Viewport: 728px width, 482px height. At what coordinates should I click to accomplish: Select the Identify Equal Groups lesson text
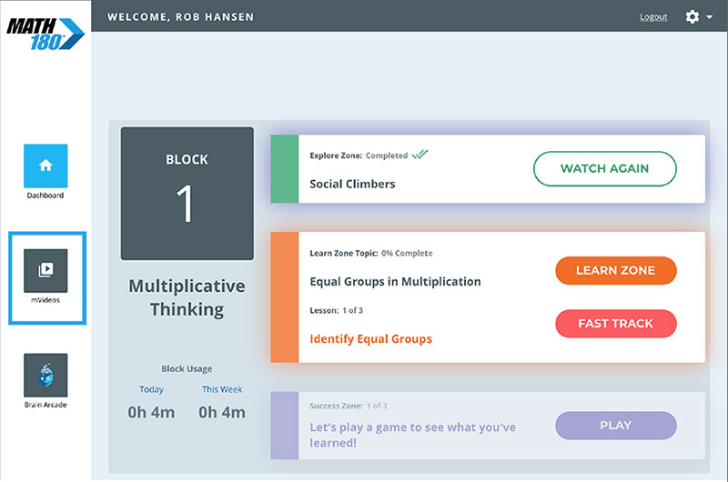coord(371,339)
